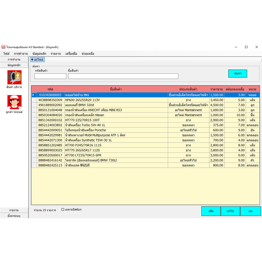The width and height of the screenshot is (262, 262).
Task: Click the ค้นหา search button
Action: 238,73
